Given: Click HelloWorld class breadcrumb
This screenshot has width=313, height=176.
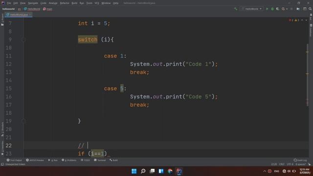Looking at the screenshot, I should click(32, 9).
